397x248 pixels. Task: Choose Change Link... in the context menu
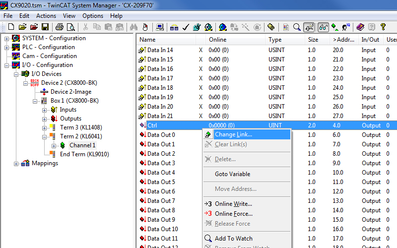click(x=247, y=134)
